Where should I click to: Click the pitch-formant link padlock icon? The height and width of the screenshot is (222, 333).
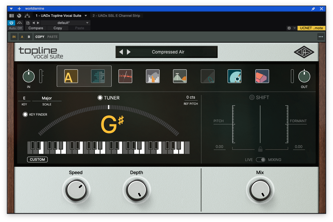click(x=260, y=149)
